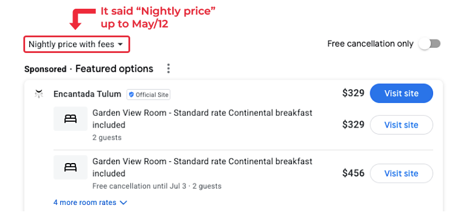Click the chevron next to 4 more room rates

point(123,203)
